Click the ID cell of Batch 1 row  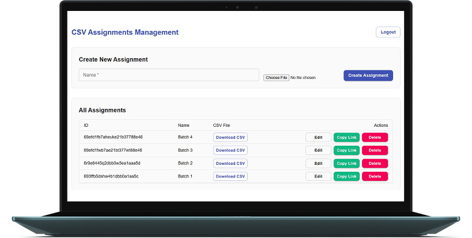tap(111, 176)
